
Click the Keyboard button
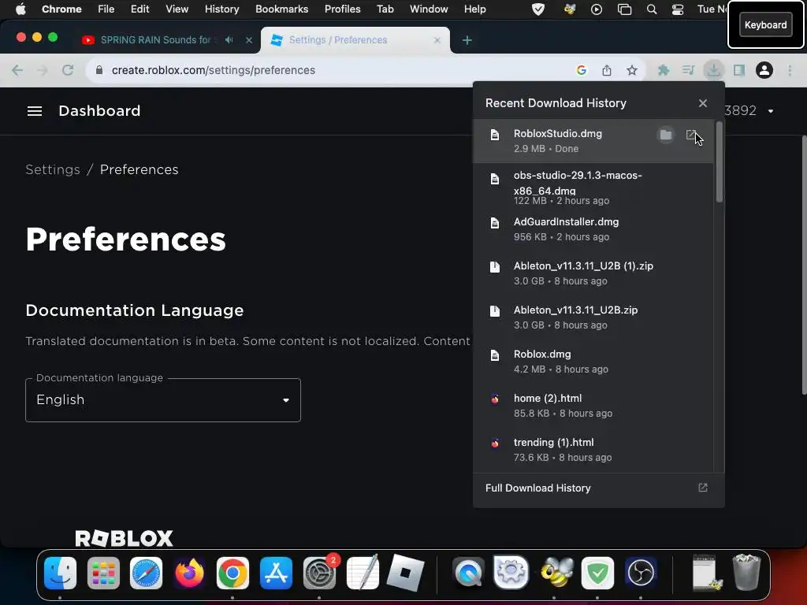pos(765,24)
